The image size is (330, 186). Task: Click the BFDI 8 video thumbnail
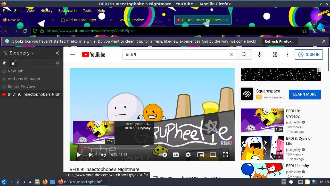click(262, 148)
